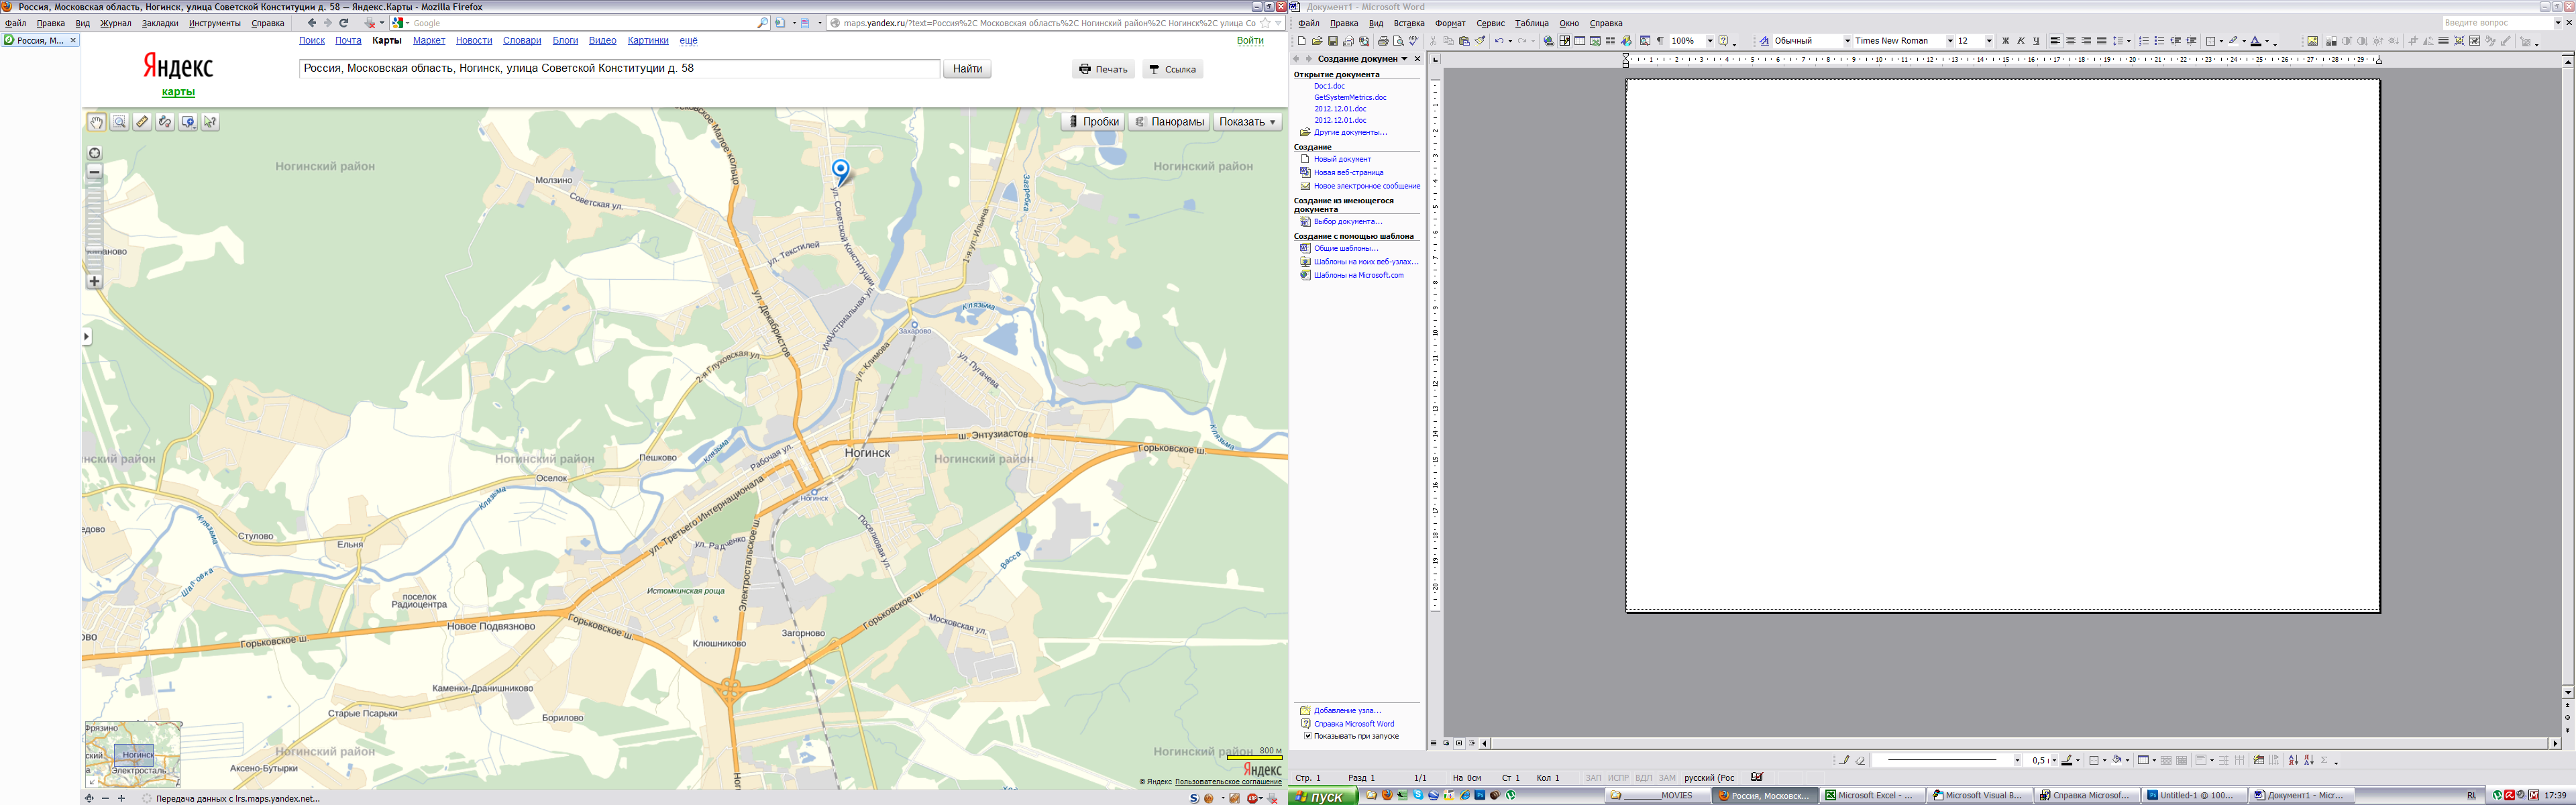Image resolution: width=2576 pixels, height=805 pixels.
Task: Open the Times New Roman font dropdown
Action: click(1951, 41)
